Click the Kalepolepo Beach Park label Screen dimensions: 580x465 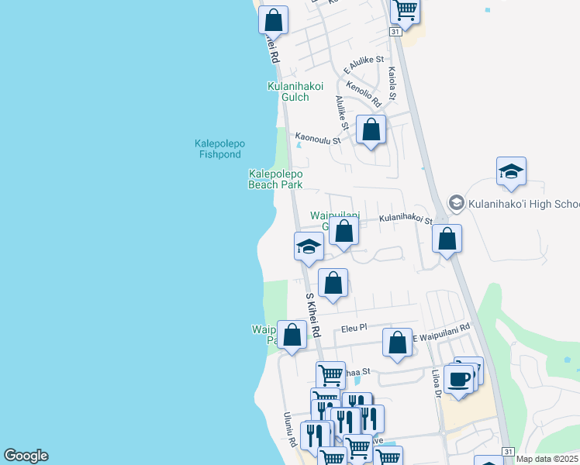click(x=275, y=179)
